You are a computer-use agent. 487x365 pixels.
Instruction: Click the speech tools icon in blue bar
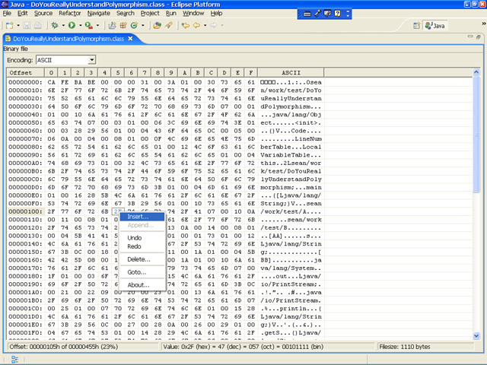coord(327,14)
